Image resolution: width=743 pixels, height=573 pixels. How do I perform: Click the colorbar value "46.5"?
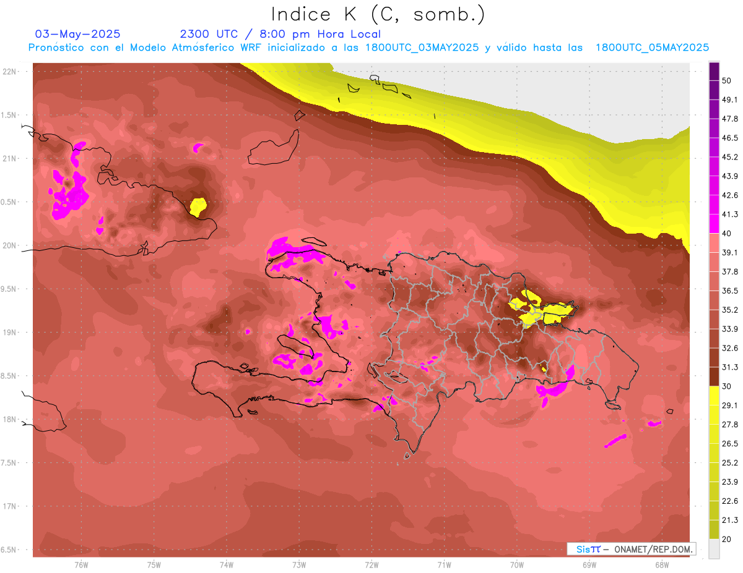tap(730, 138)
